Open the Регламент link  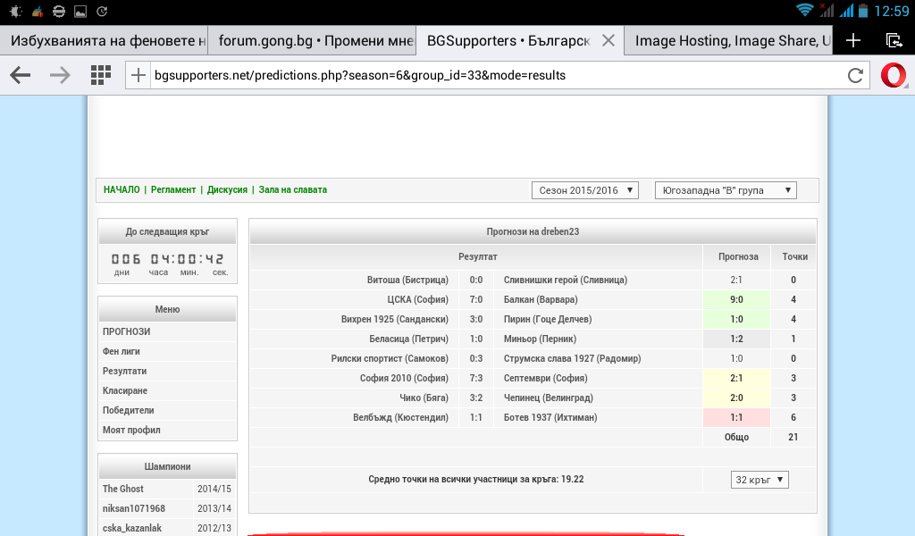click(x=173, y=189)
